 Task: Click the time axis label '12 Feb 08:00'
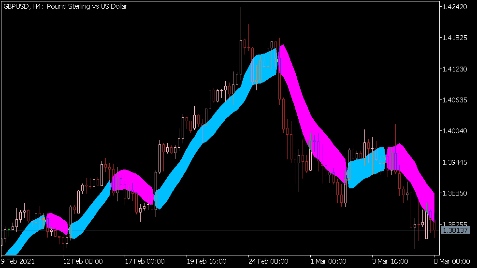[83, 261]
